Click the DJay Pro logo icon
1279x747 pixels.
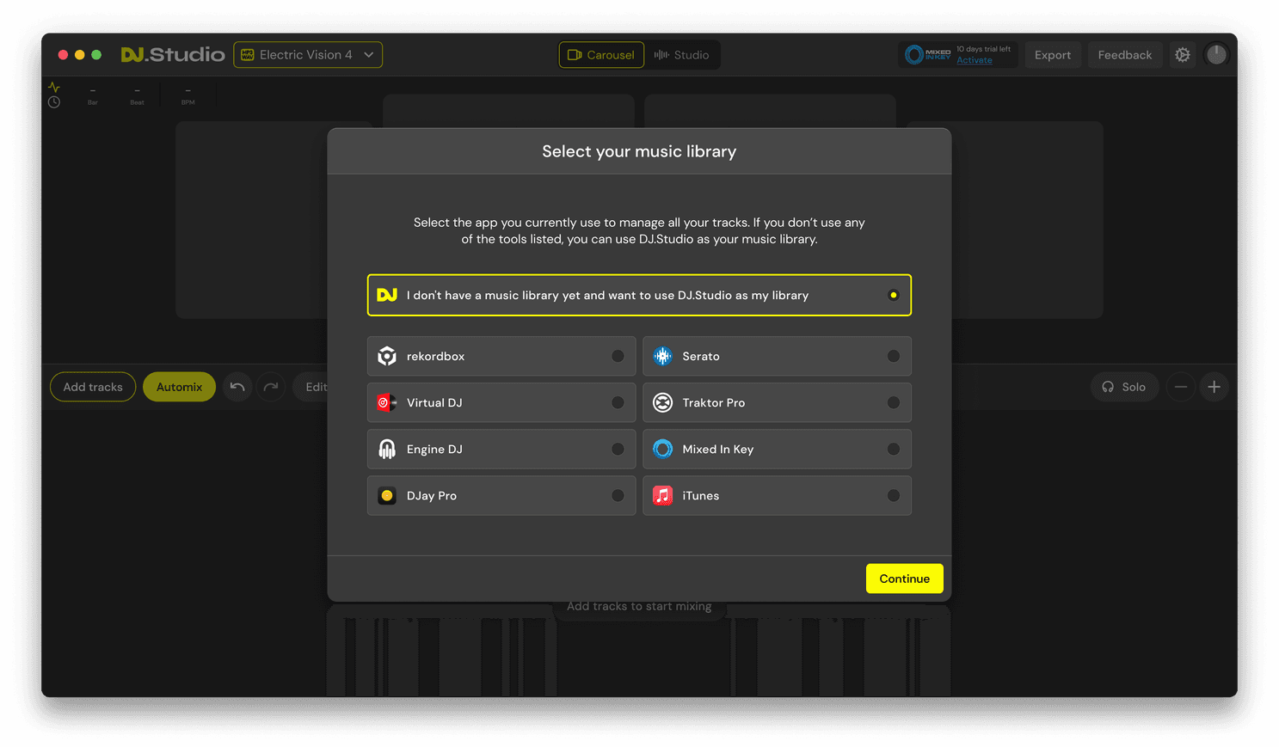click(387, 495)
